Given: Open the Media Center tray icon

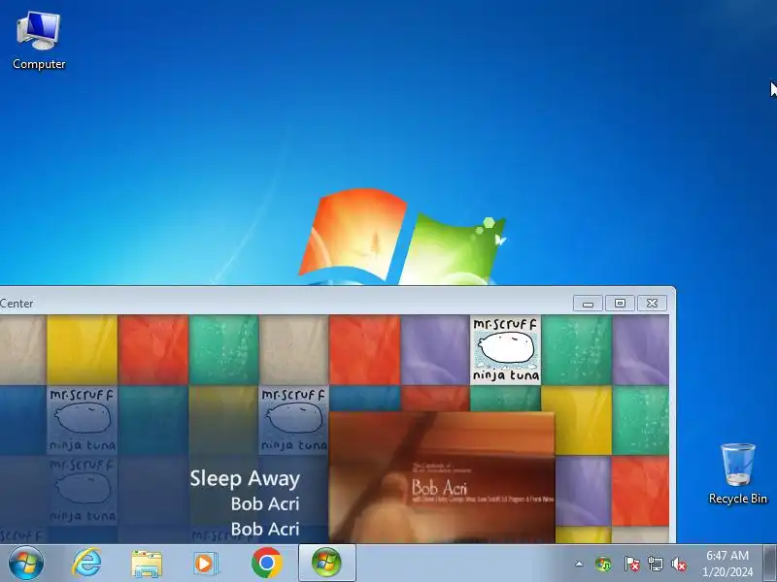Looking at the screenshot, I should [x=603, y=564].
